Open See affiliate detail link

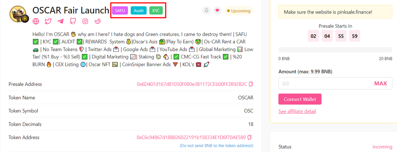tap(297, 111)
